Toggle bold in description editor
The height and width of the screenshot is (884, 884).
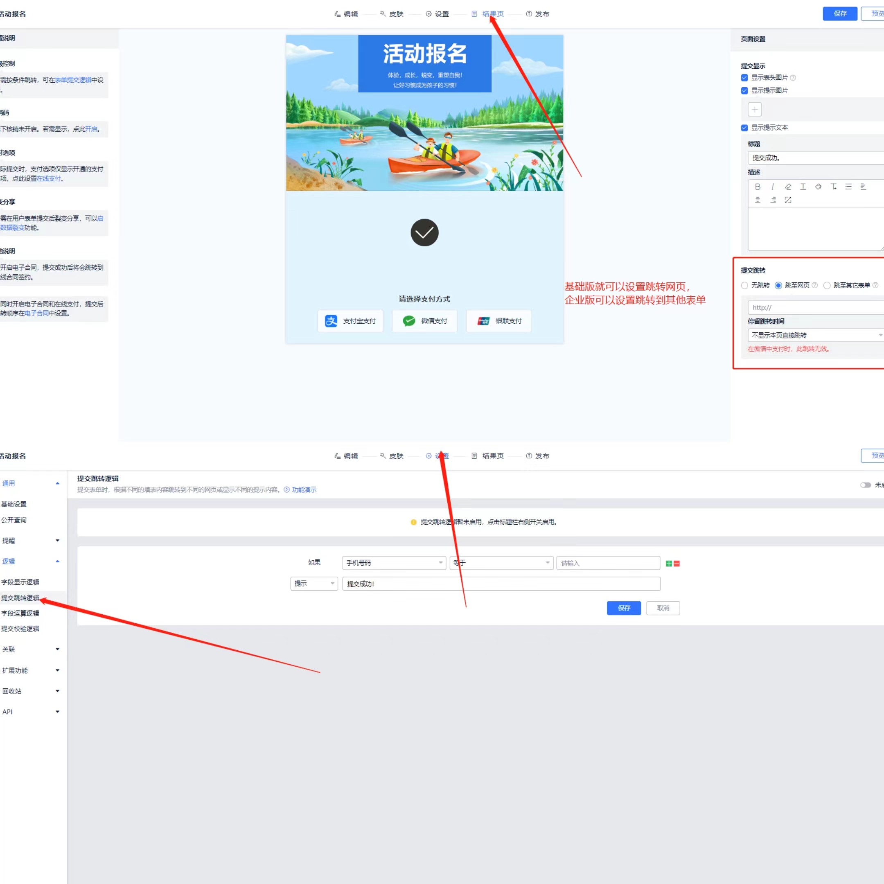[x=758, y=187]
